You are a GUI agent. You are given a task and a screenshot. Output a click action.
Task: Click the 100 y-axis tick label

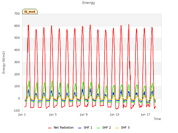17,86
